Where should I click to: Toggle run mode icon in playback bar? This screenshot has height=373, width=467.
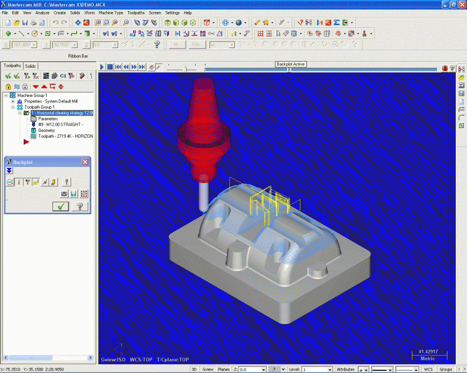tap(159, 67)
